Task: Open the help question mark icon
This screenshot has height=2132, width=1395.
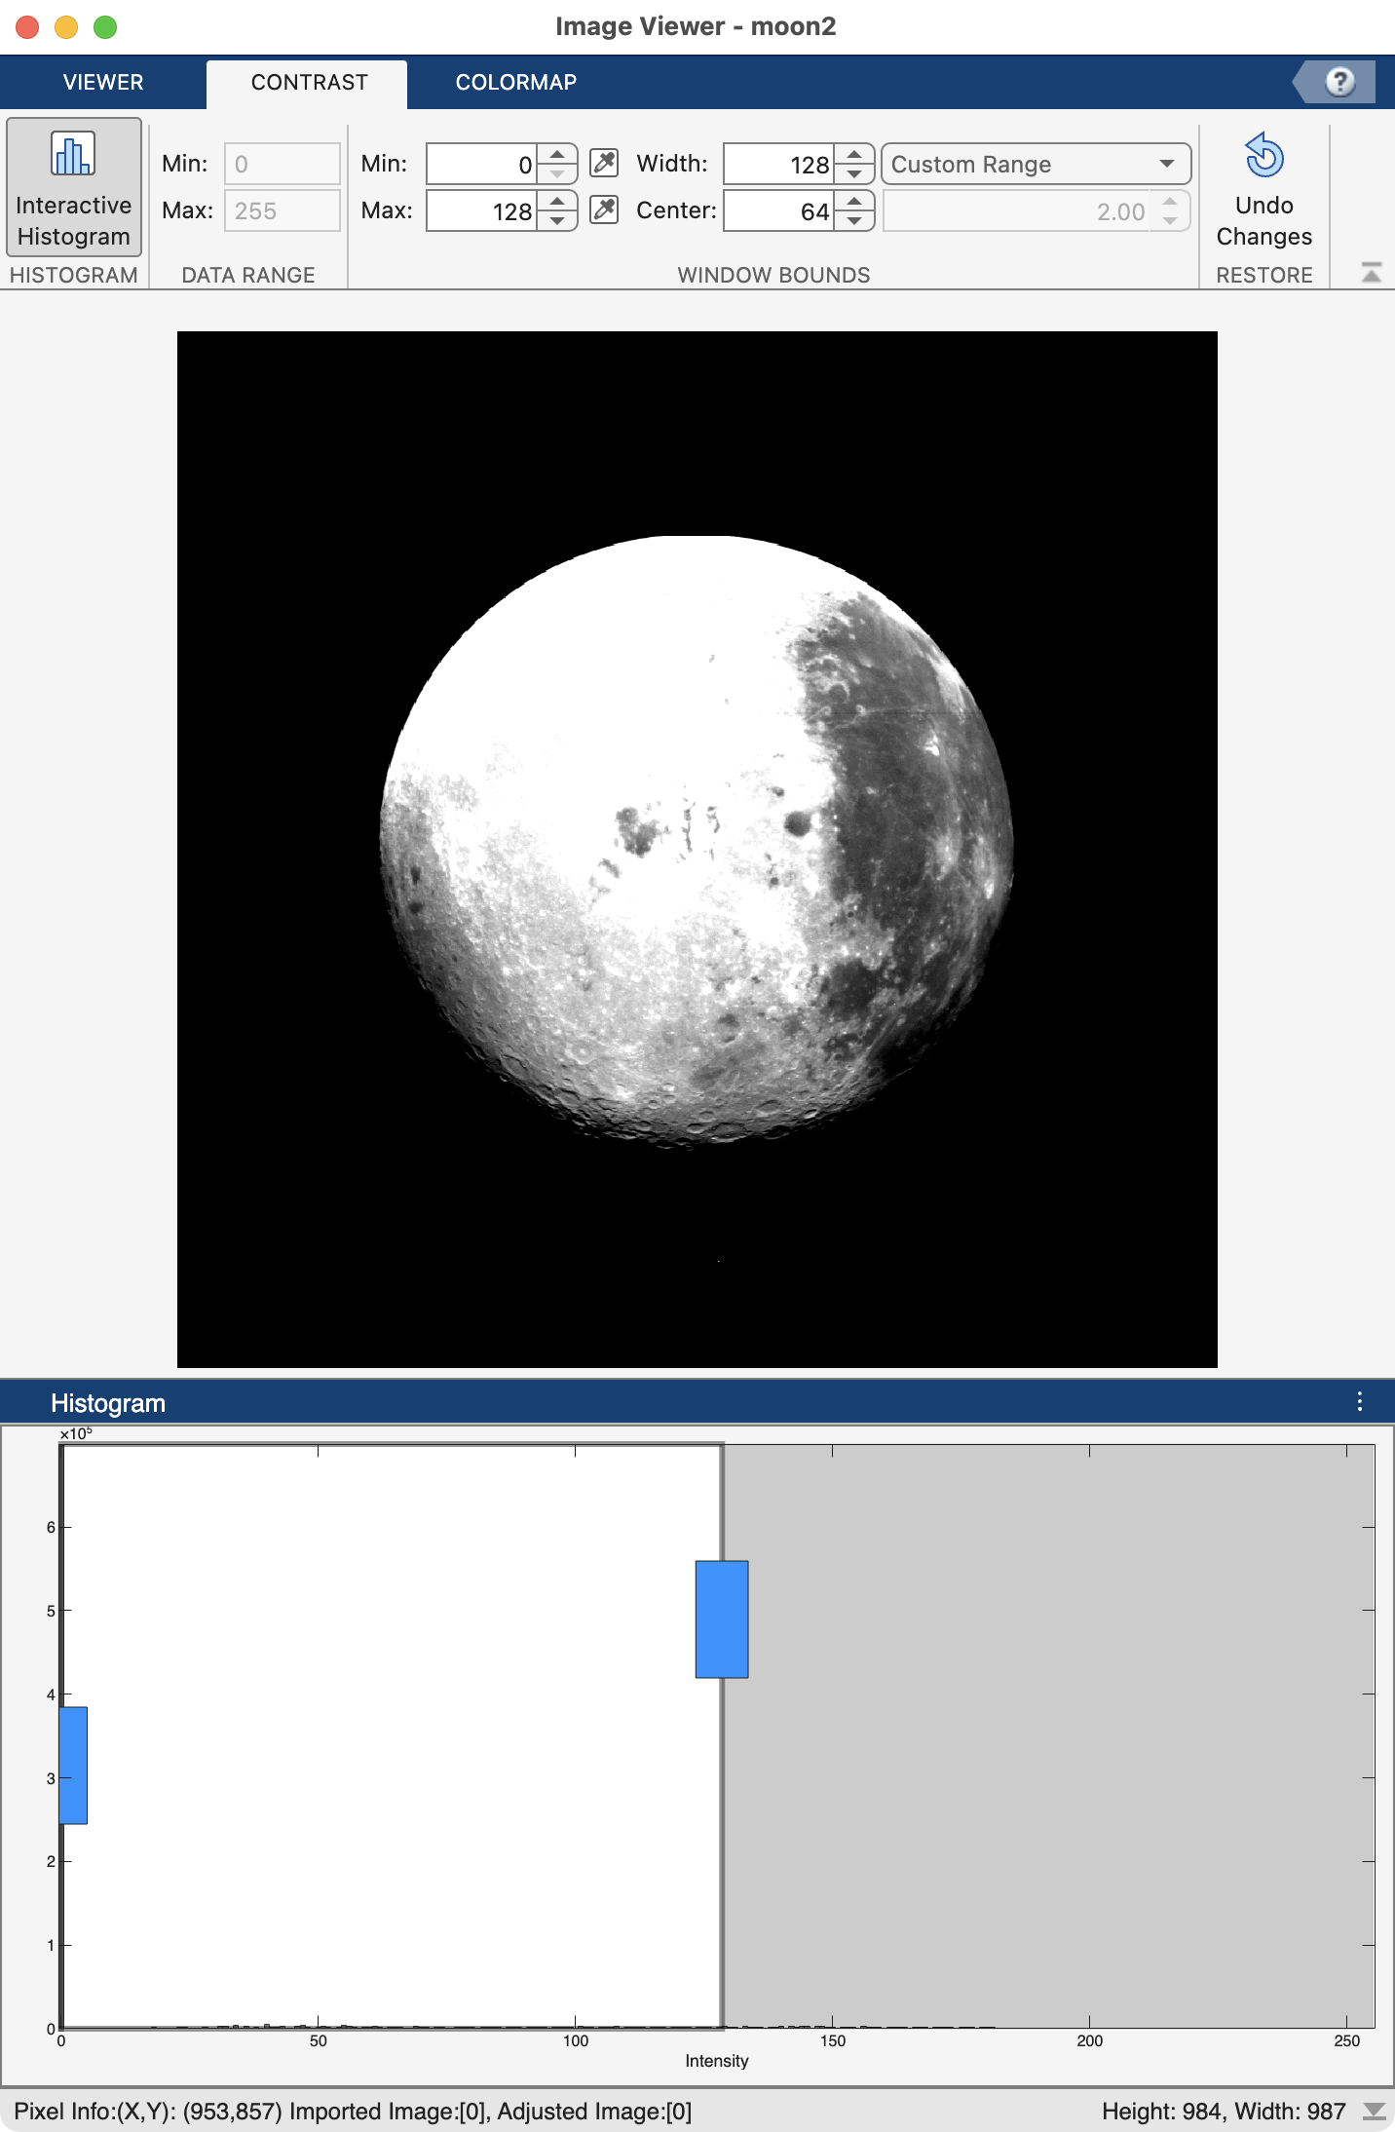Action: 1339,81
